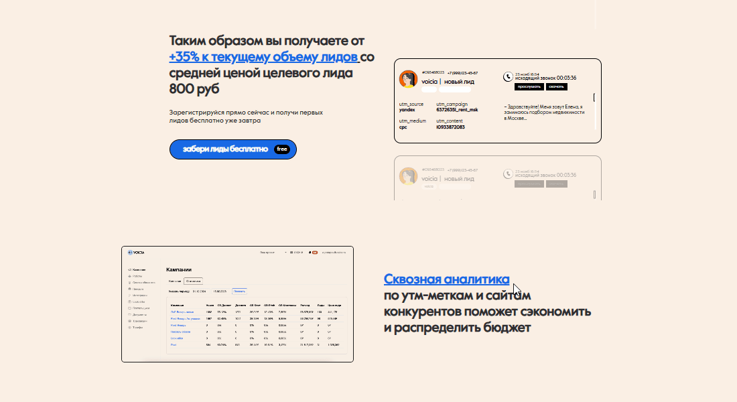
Task: Click the "Кампании" heading in the dashboard preview
Action: (179, 269)
